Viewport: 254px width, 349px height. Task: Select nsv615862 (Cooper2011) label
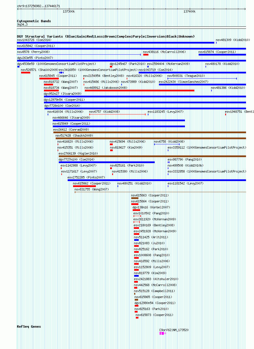tap(92, 184)
